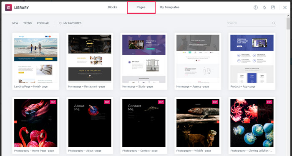The width and height of the screenshot is (292, 156).
Task: Open Homepage Restaurant template thumbnail
Action: pos(90,59)
